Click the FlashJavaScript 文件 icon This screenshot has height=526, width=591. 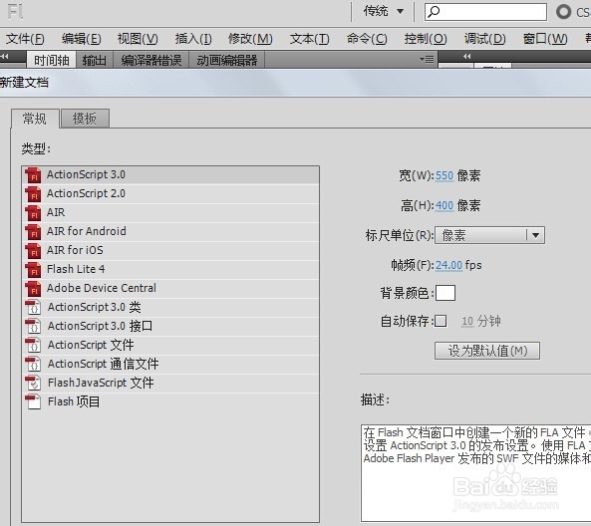click(x=33, y=383)
